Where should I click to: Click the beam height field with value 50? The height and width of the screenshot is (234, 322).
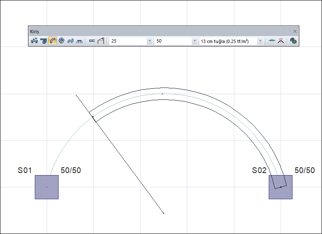(x=172, y=41)
